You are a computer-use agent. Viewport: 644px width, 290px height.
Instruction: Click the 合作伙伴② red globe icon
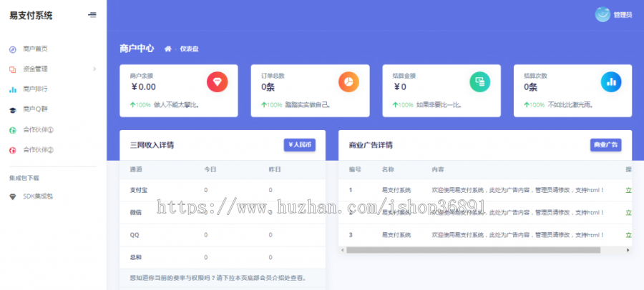13,150
